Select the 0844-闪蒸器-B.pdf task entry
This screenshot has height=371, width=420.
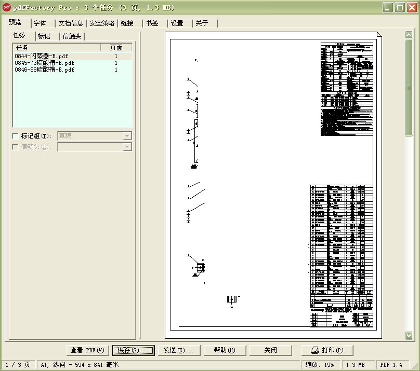pyautogui.click(x=42, y=56)
